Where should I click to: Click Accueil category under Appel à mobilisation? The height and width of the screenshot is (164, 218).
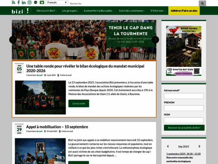tap(39, 131)
